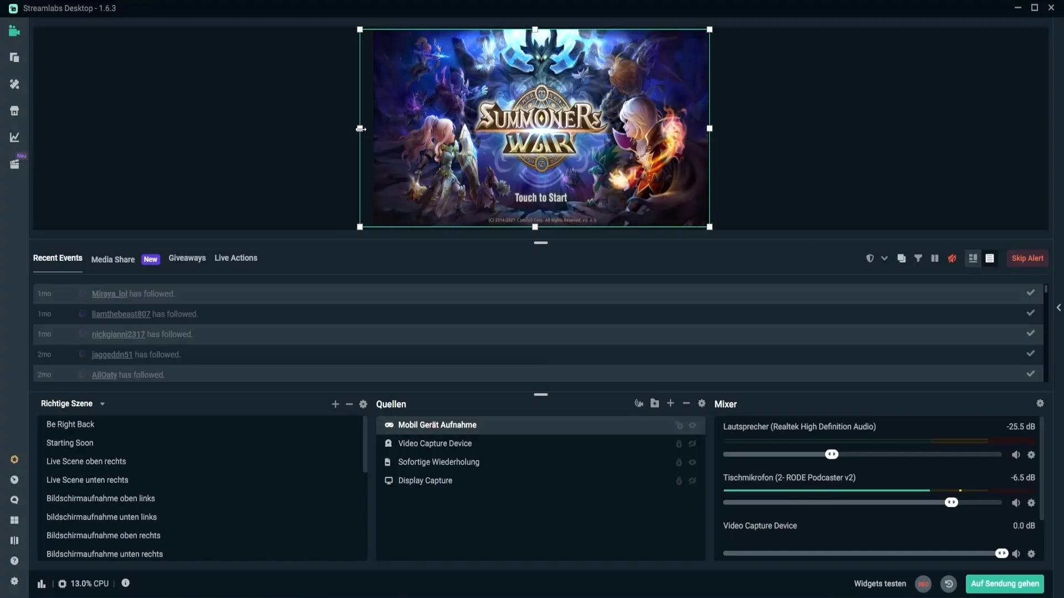Mute the Tischmikrofon RODE Podcaster
This screenshot has width=1064, height=598.
pyautogui.click(x=1016, y=503)
